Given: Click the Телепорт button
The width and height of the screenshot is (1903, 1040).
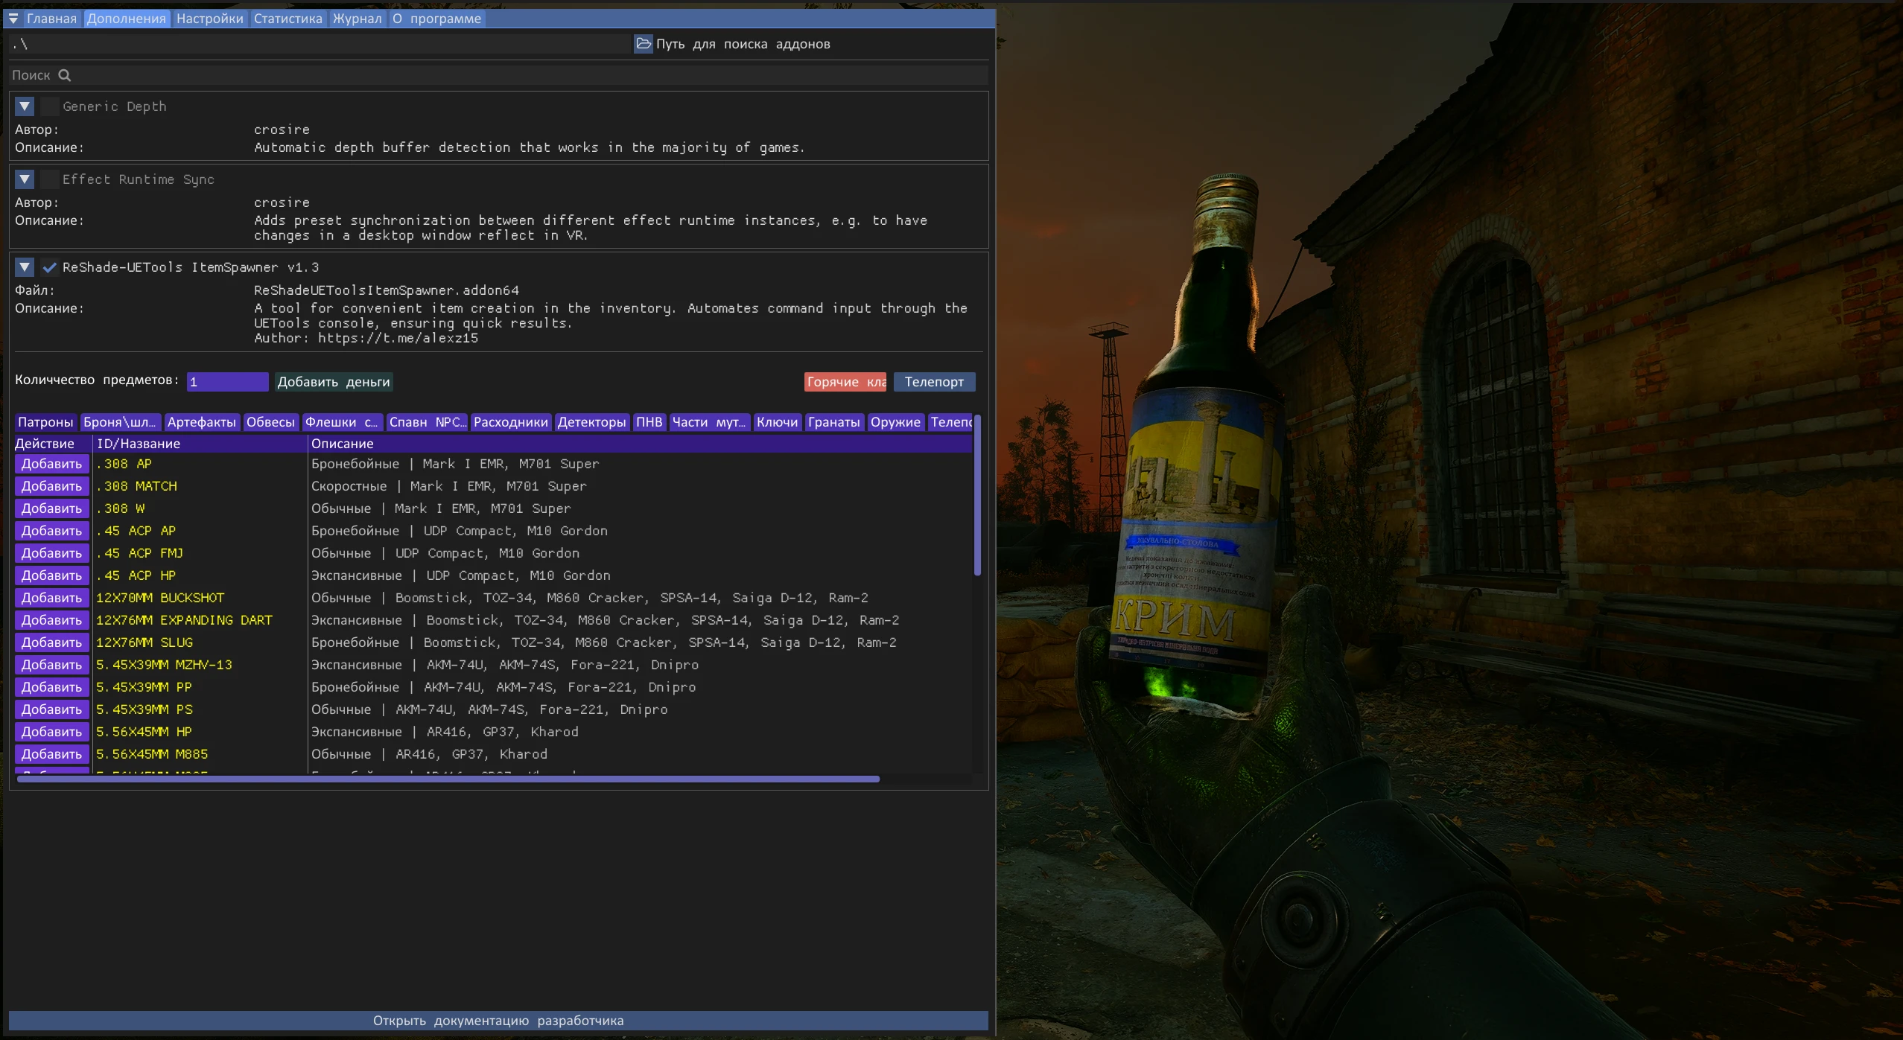Looking at the screenshot, I should point(933,381).
